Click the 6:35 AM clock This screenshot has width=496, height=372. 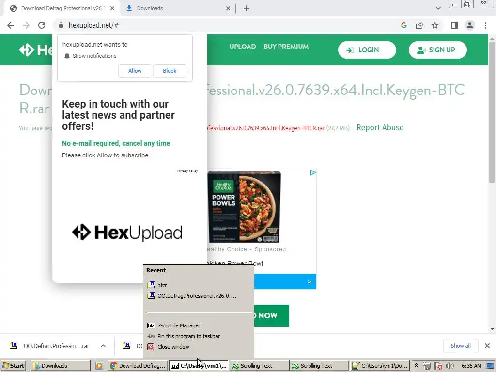pos(471,366)
